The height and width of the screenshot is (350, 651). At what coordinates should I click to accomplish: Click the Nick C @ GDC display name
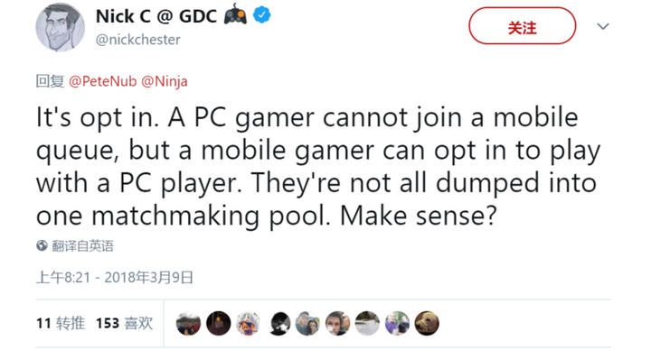[156, 16]
